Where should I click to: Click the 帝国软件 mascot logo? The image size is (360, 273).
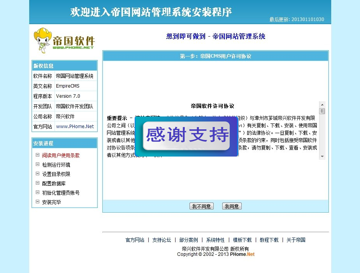coord(64,41)
